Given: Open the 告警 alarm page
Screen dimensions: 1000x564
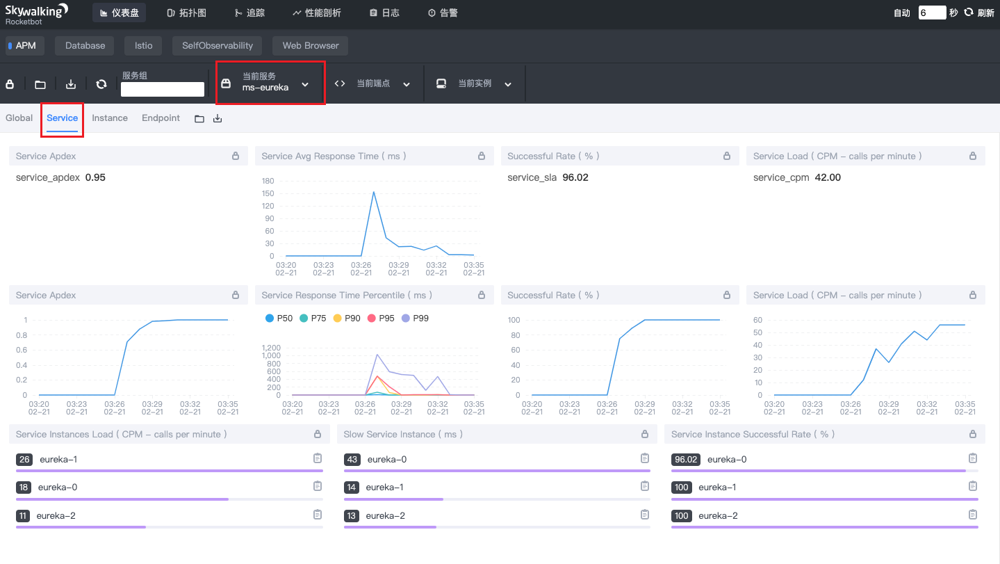Looking at the screenshot, I should (x=443, y=13).
